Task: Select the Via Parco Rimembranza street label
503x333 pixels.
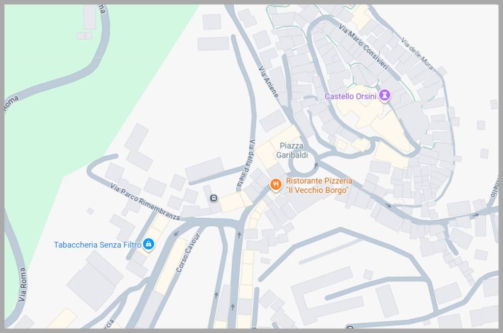Action: pos(145,202)
